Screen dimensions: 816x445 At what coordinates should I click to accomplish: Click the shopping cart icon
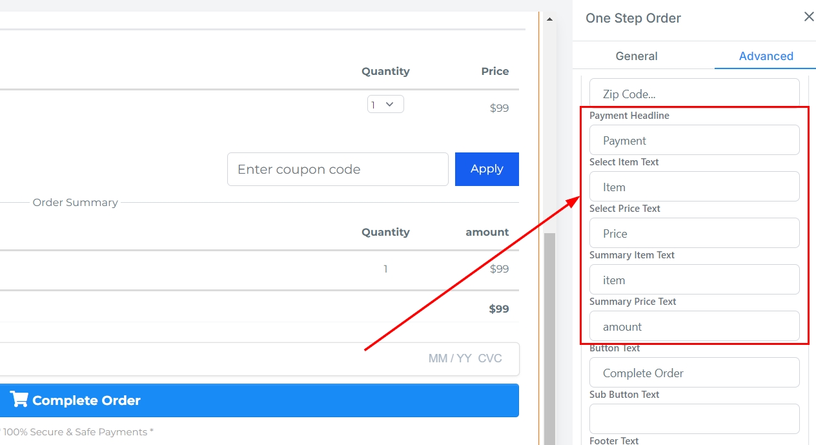pyautogui.click(x=19, y=400)
